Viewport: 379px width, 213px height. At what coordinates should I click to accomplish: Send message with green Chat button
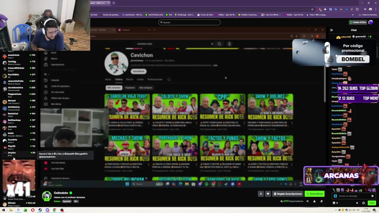tap(372, 203)
